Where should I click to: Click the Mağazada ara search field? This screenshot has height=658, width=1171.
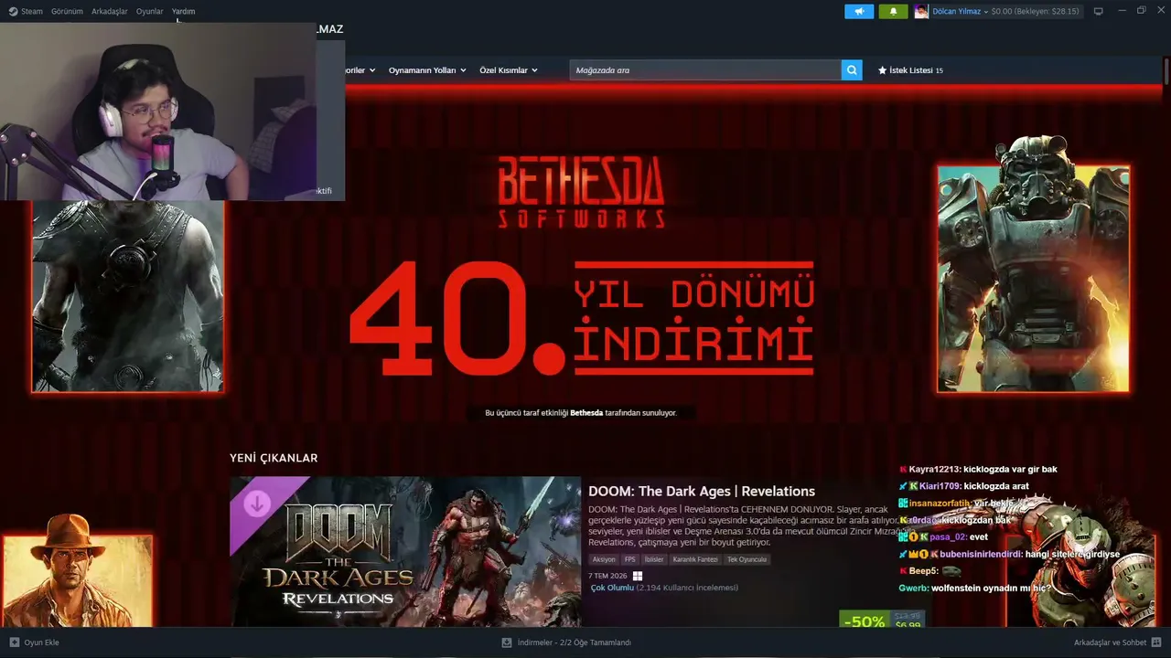(x=705, y=70)
